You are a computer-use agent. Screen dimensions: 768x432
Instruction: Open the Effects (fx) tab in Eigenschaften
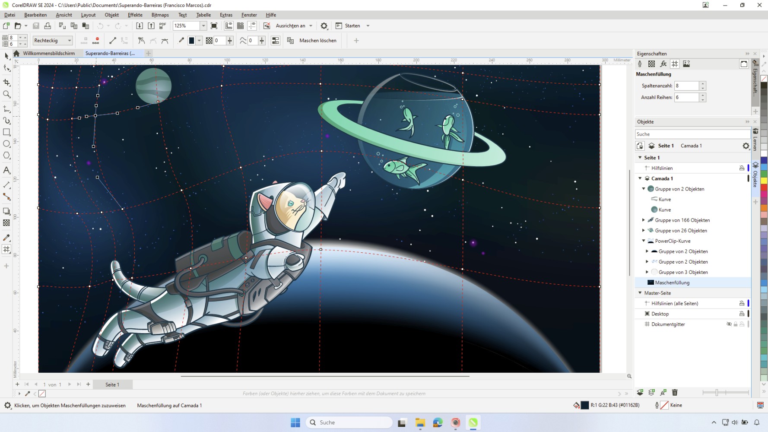click(x=663, y=64)
